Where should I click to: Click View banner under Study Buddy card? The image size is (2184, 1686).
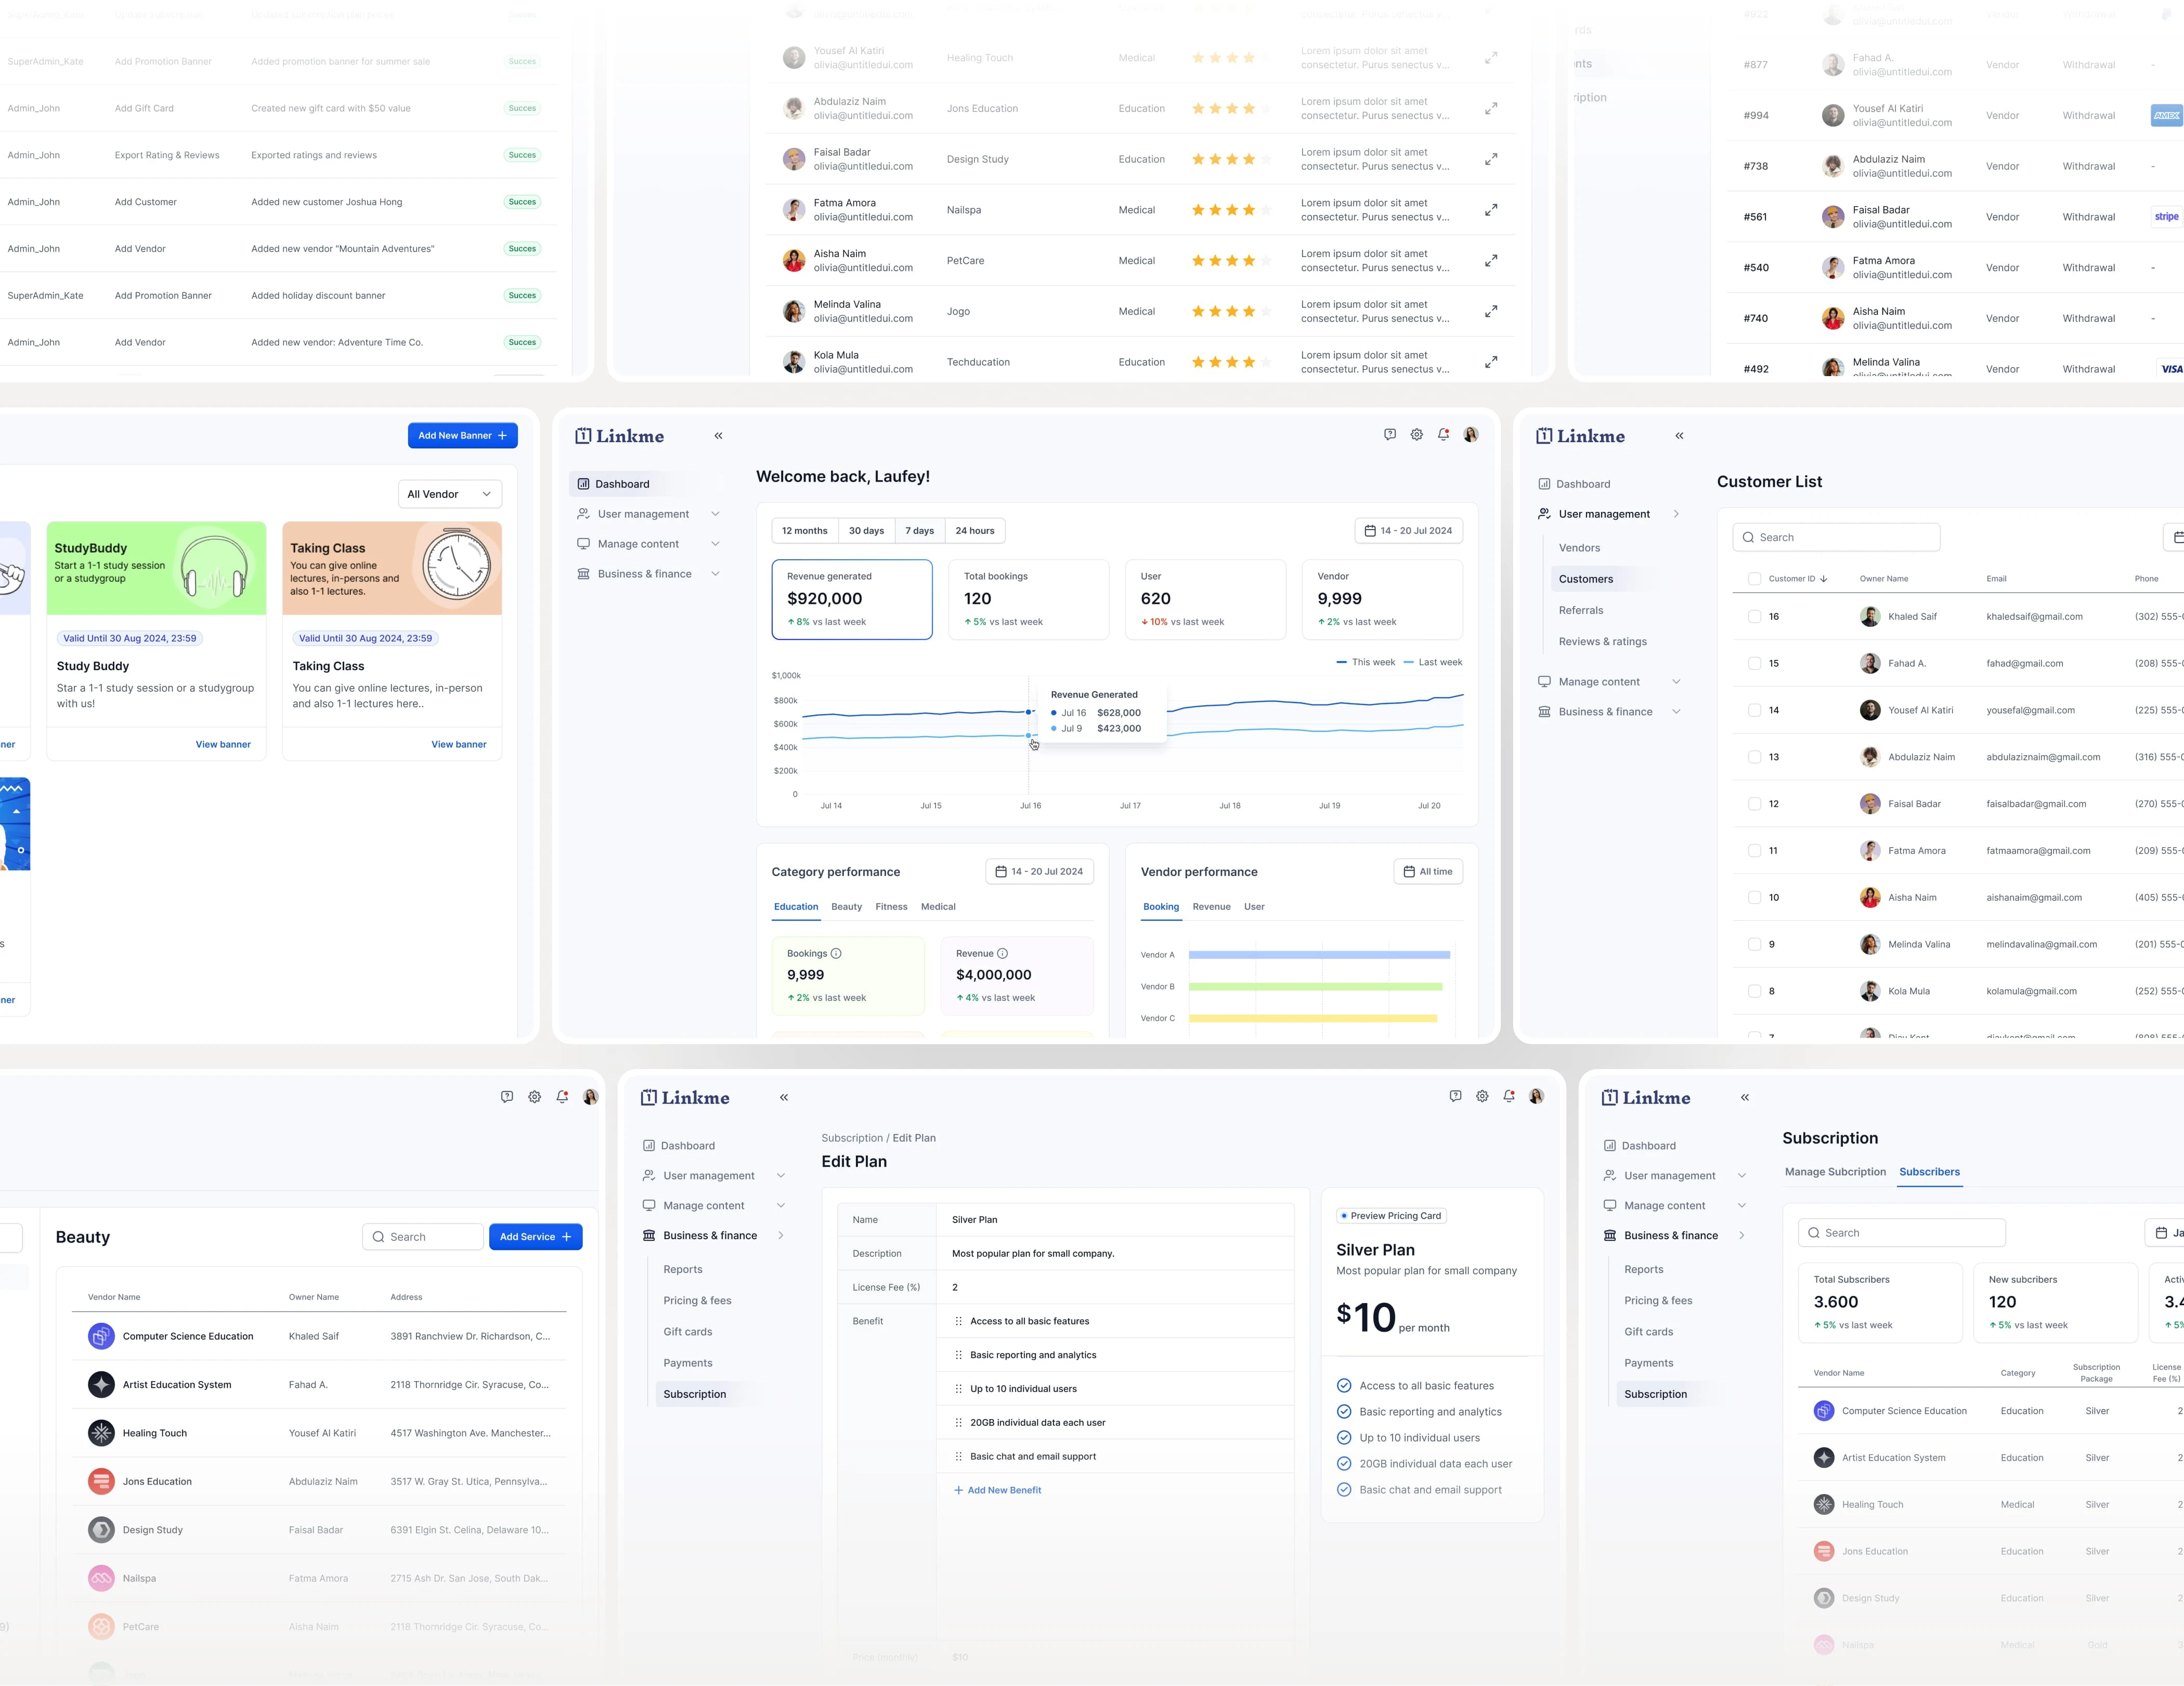click(223, 744)
